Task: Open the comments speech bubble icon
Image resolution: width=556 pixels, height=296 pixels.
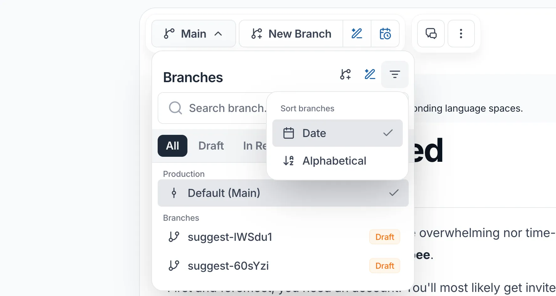Action: (x=431, y=34)
